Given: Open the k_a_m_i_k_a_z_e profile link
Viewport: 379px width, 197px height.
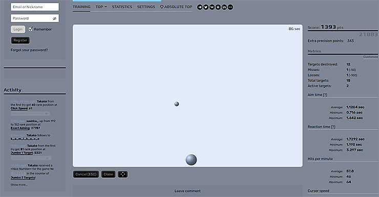Looking at the screenshot, I should pyautogui.click(x=25, y=139).
